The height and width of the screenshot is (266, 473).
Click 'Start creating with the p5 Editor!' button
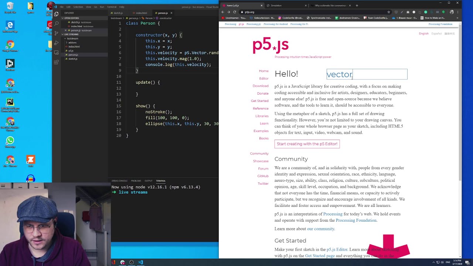307,144
